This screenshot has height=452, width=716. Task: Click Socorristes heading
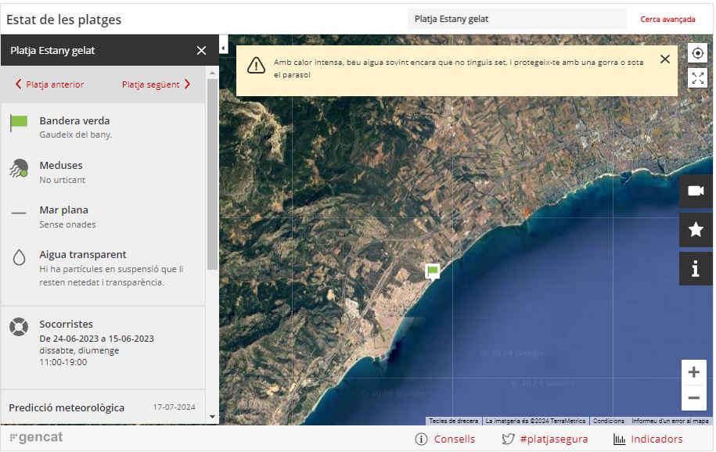click(x=66, y=325)
